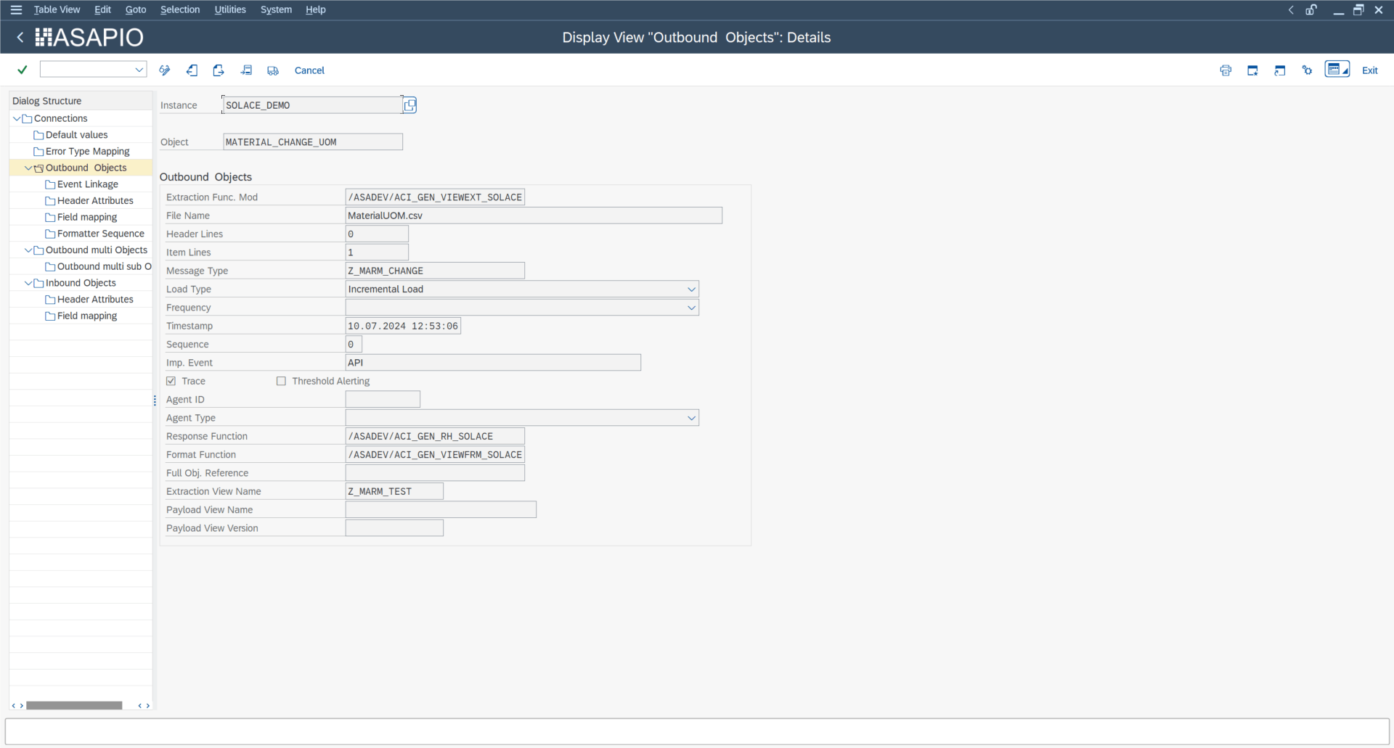The height and width of the screenshot is (748, 1394).
Task: Click the unlock padlock icon in title bar
Action: (1311, 9)
